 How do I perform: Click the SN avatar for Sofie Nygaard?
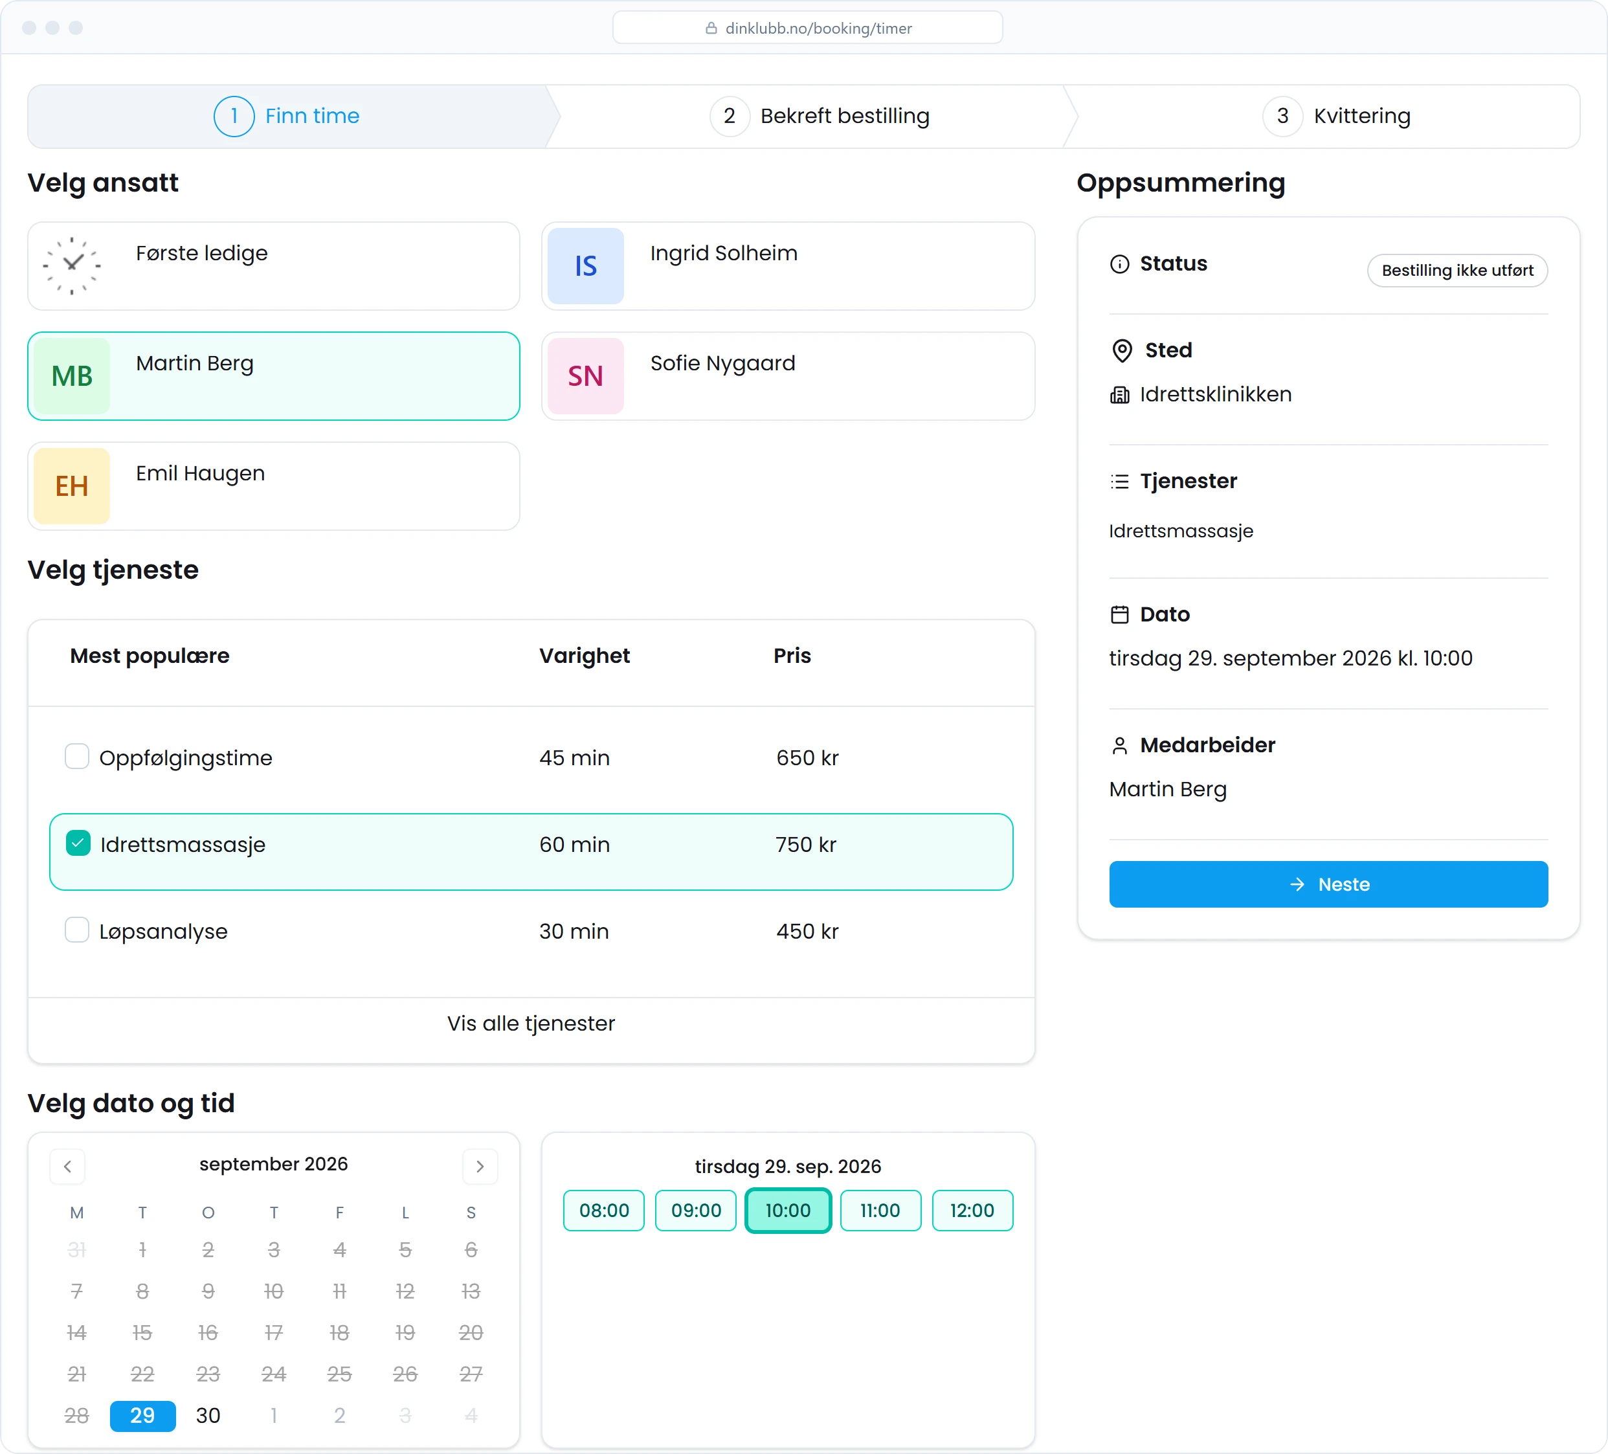585,375
